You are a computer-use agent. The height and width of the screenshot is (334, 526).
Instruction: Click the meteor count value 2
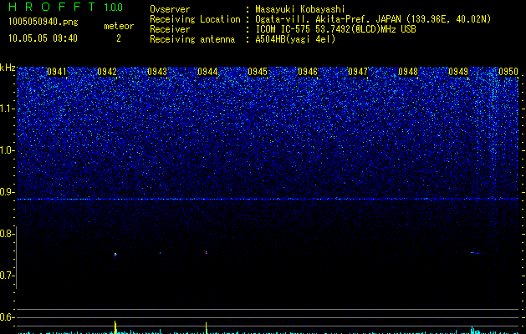(119, 38)
